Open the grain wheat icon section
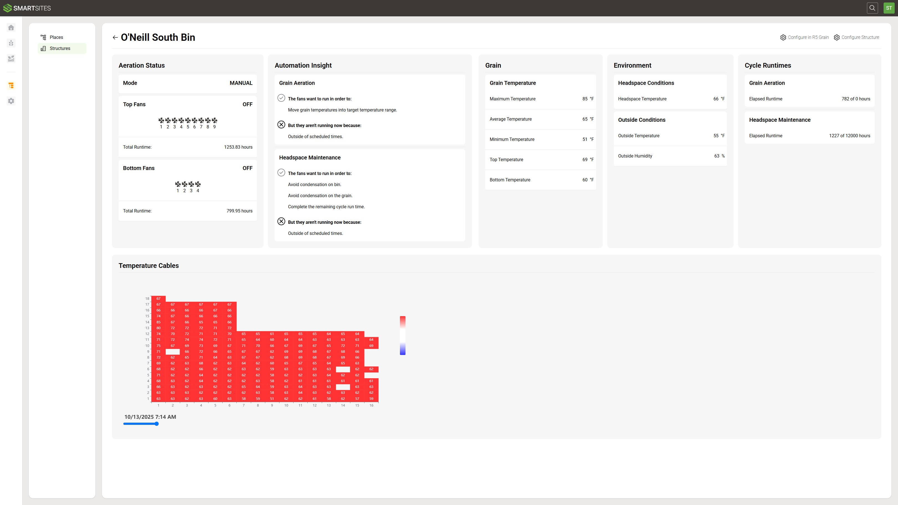 tap(11, 43)
